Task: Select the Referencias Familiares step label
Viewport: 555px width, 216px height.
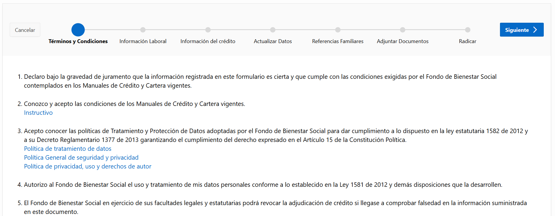Action: (x=338, y=41)
